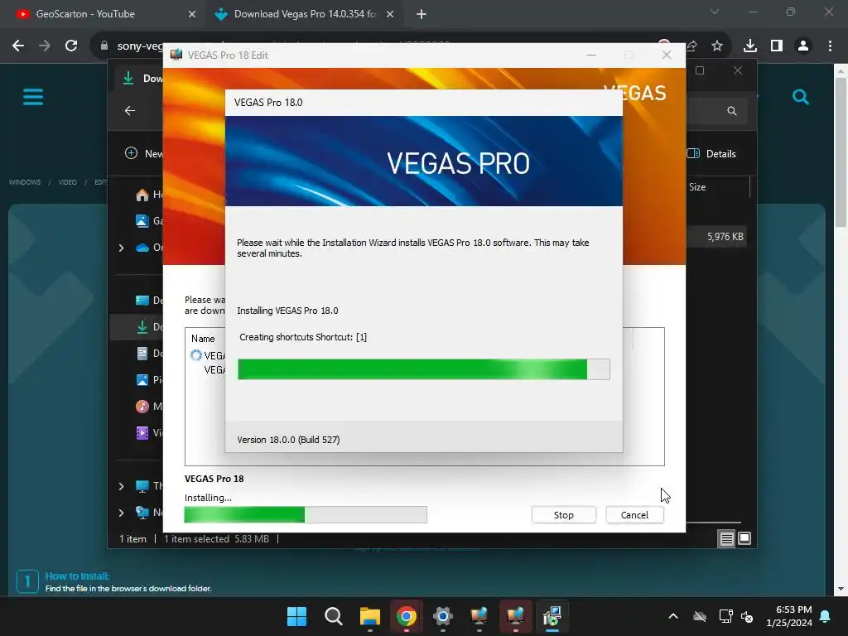Switch to the Download Vegas Pro 14.0.354 tab
The image size is (848, 636).
tap(306, 14)
